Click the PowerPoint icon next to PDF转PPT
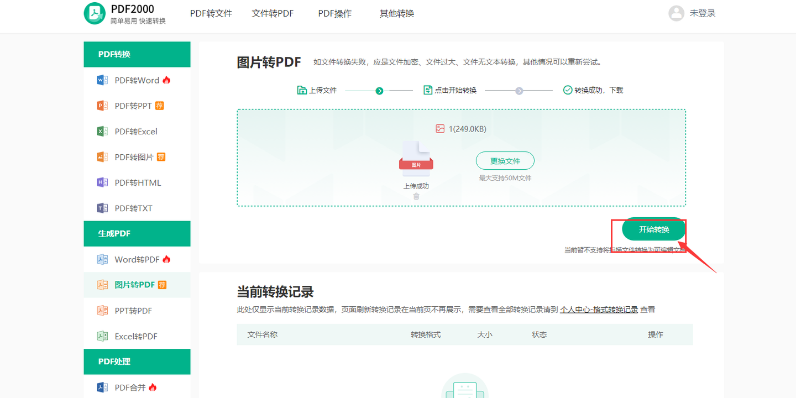Screen dimensions: 796x398 tap(102, 106)
